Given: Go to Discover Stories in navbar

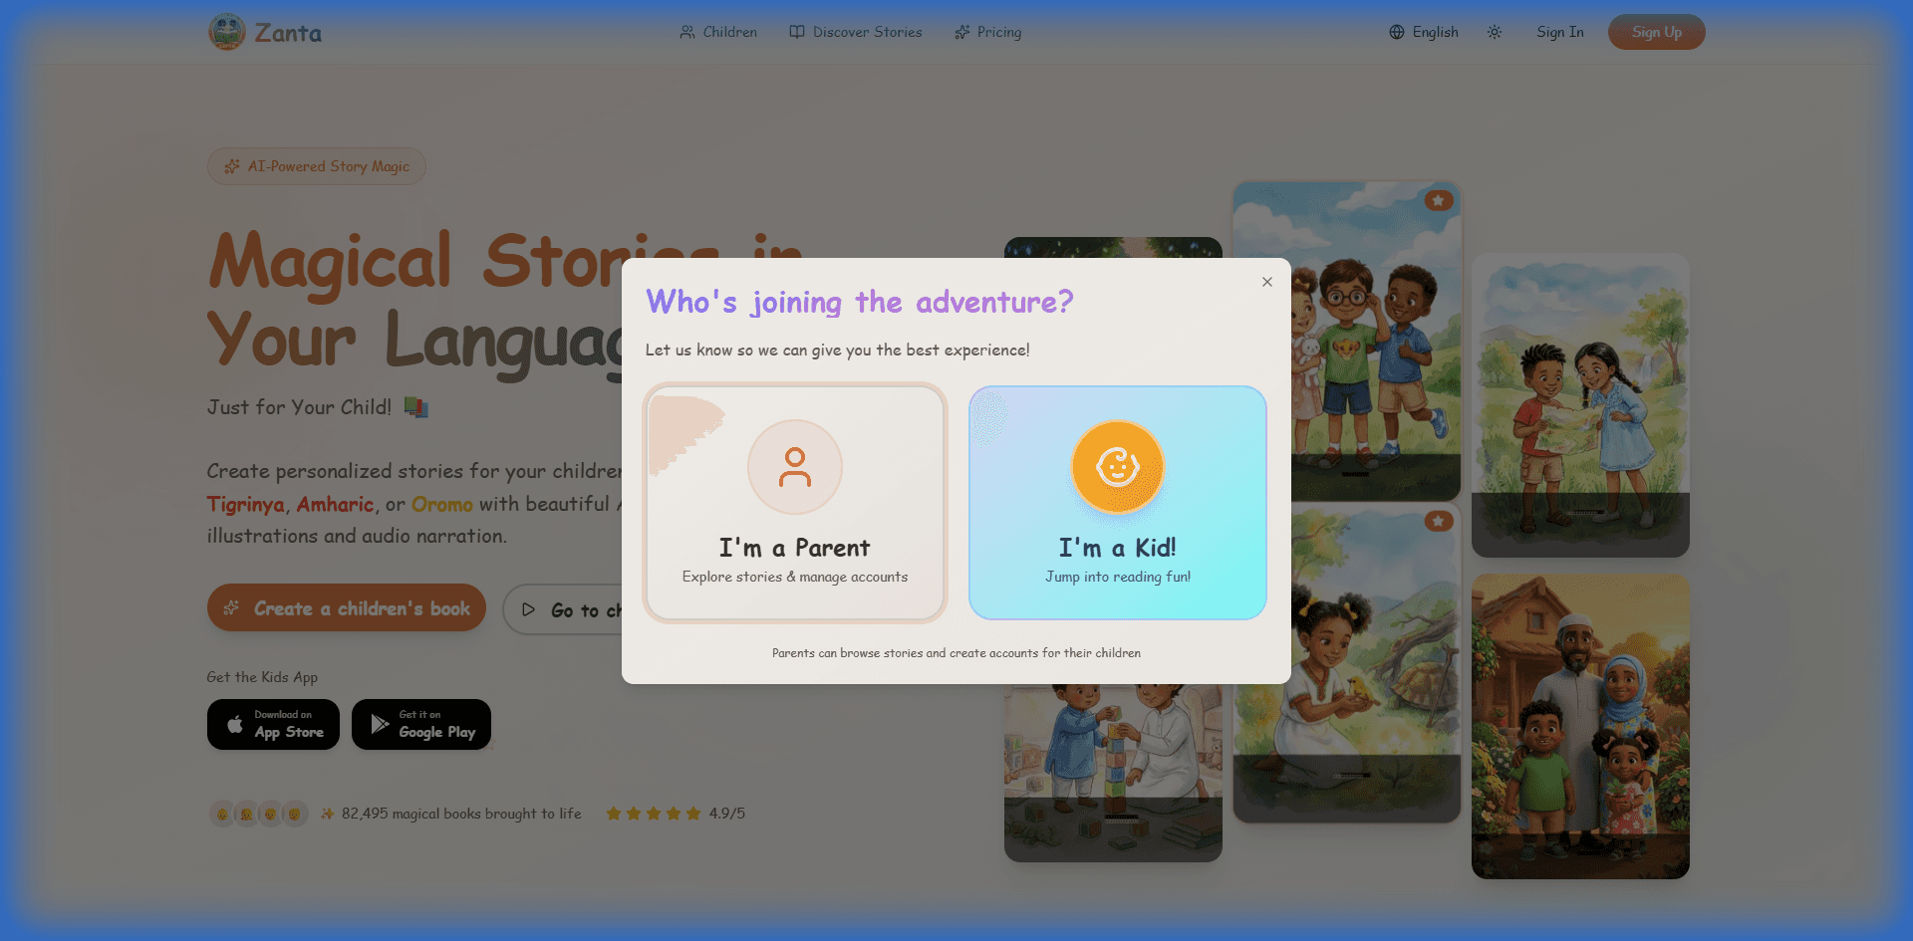Looking at the screenshot, I should pos(856,32).
